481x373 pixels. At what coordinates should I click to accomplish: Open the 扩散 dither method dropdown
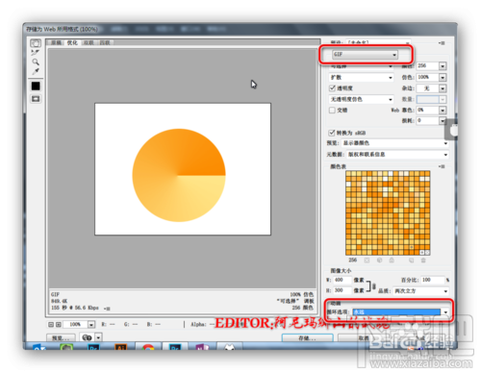(361, 78)
